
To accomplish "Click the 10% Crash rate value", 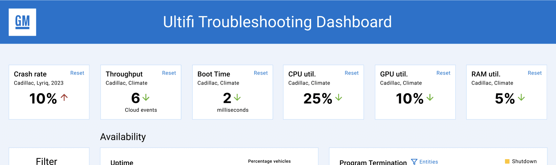I will coord(43,99).
